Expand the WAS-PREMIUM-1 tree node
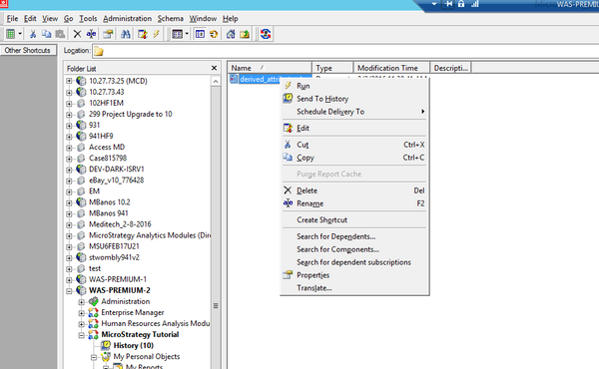The image size is (599, 369). [x=69, y=279]
